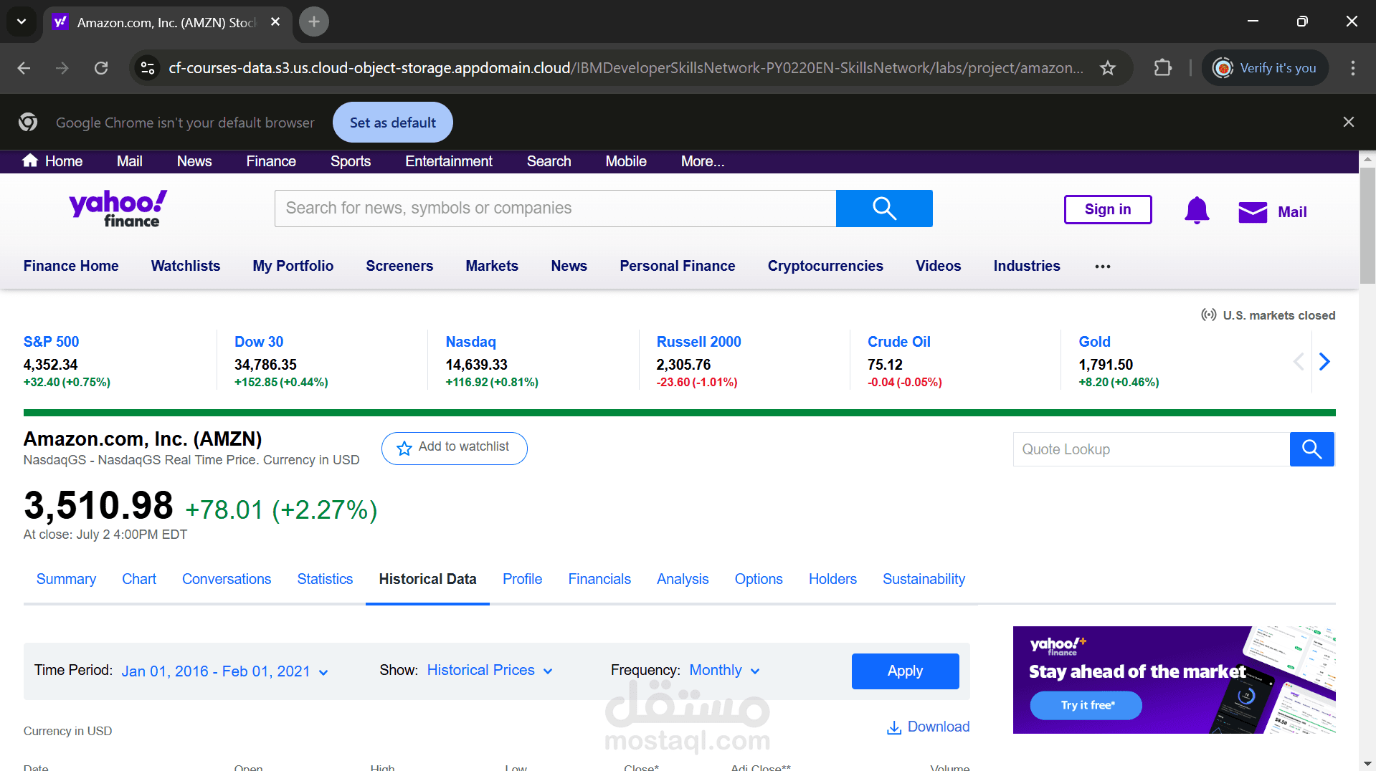Click the Download link with the arrow

point(929,727)
